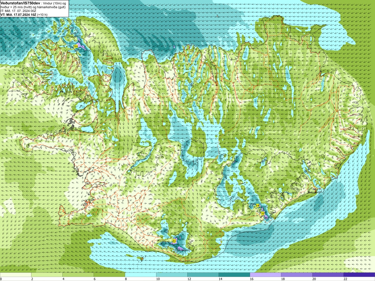Click the legend tick label 8
Image resolution: width=375 pixels, height=281 pixels.
point(126,279)
